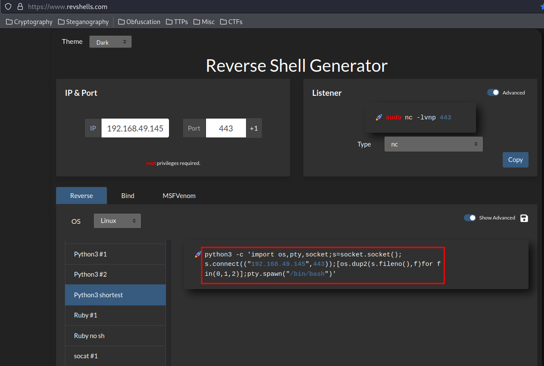Click the Copy listener button
The width and height of the screenshot is (544, 366).
point(515,160)
